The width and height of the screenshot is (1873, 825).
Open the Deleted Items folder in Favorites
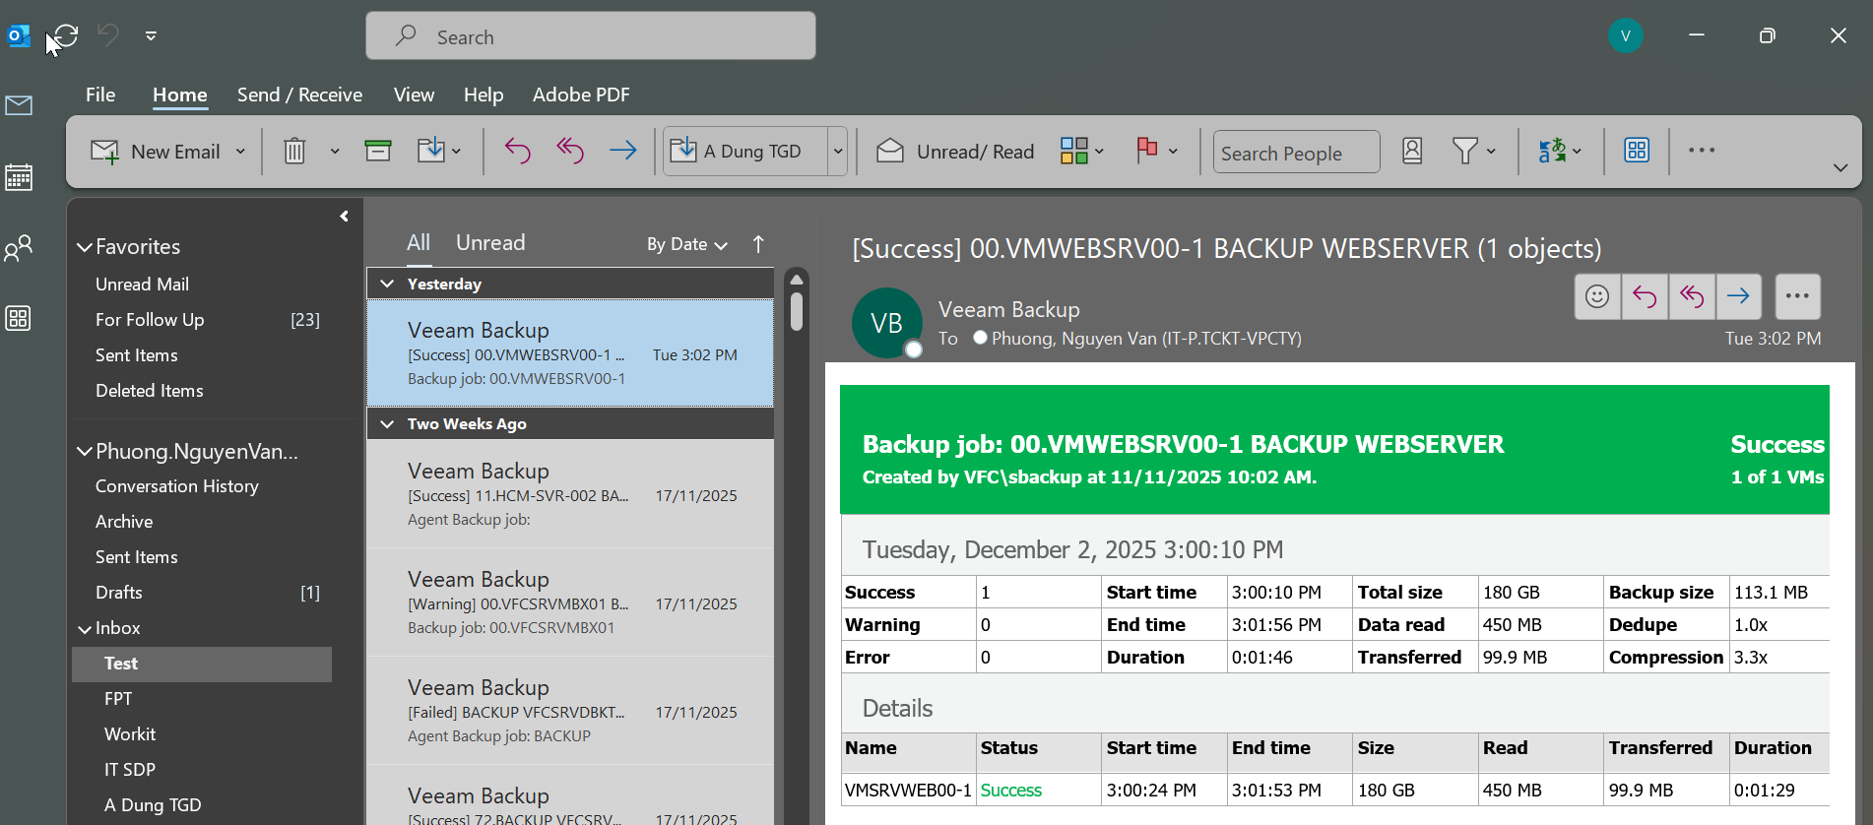150,391
